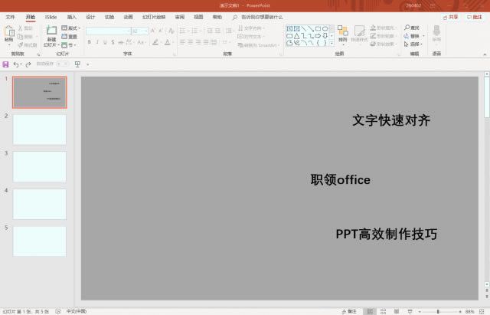
Task: Click the font color A swatch
Action: pos(168,42)
